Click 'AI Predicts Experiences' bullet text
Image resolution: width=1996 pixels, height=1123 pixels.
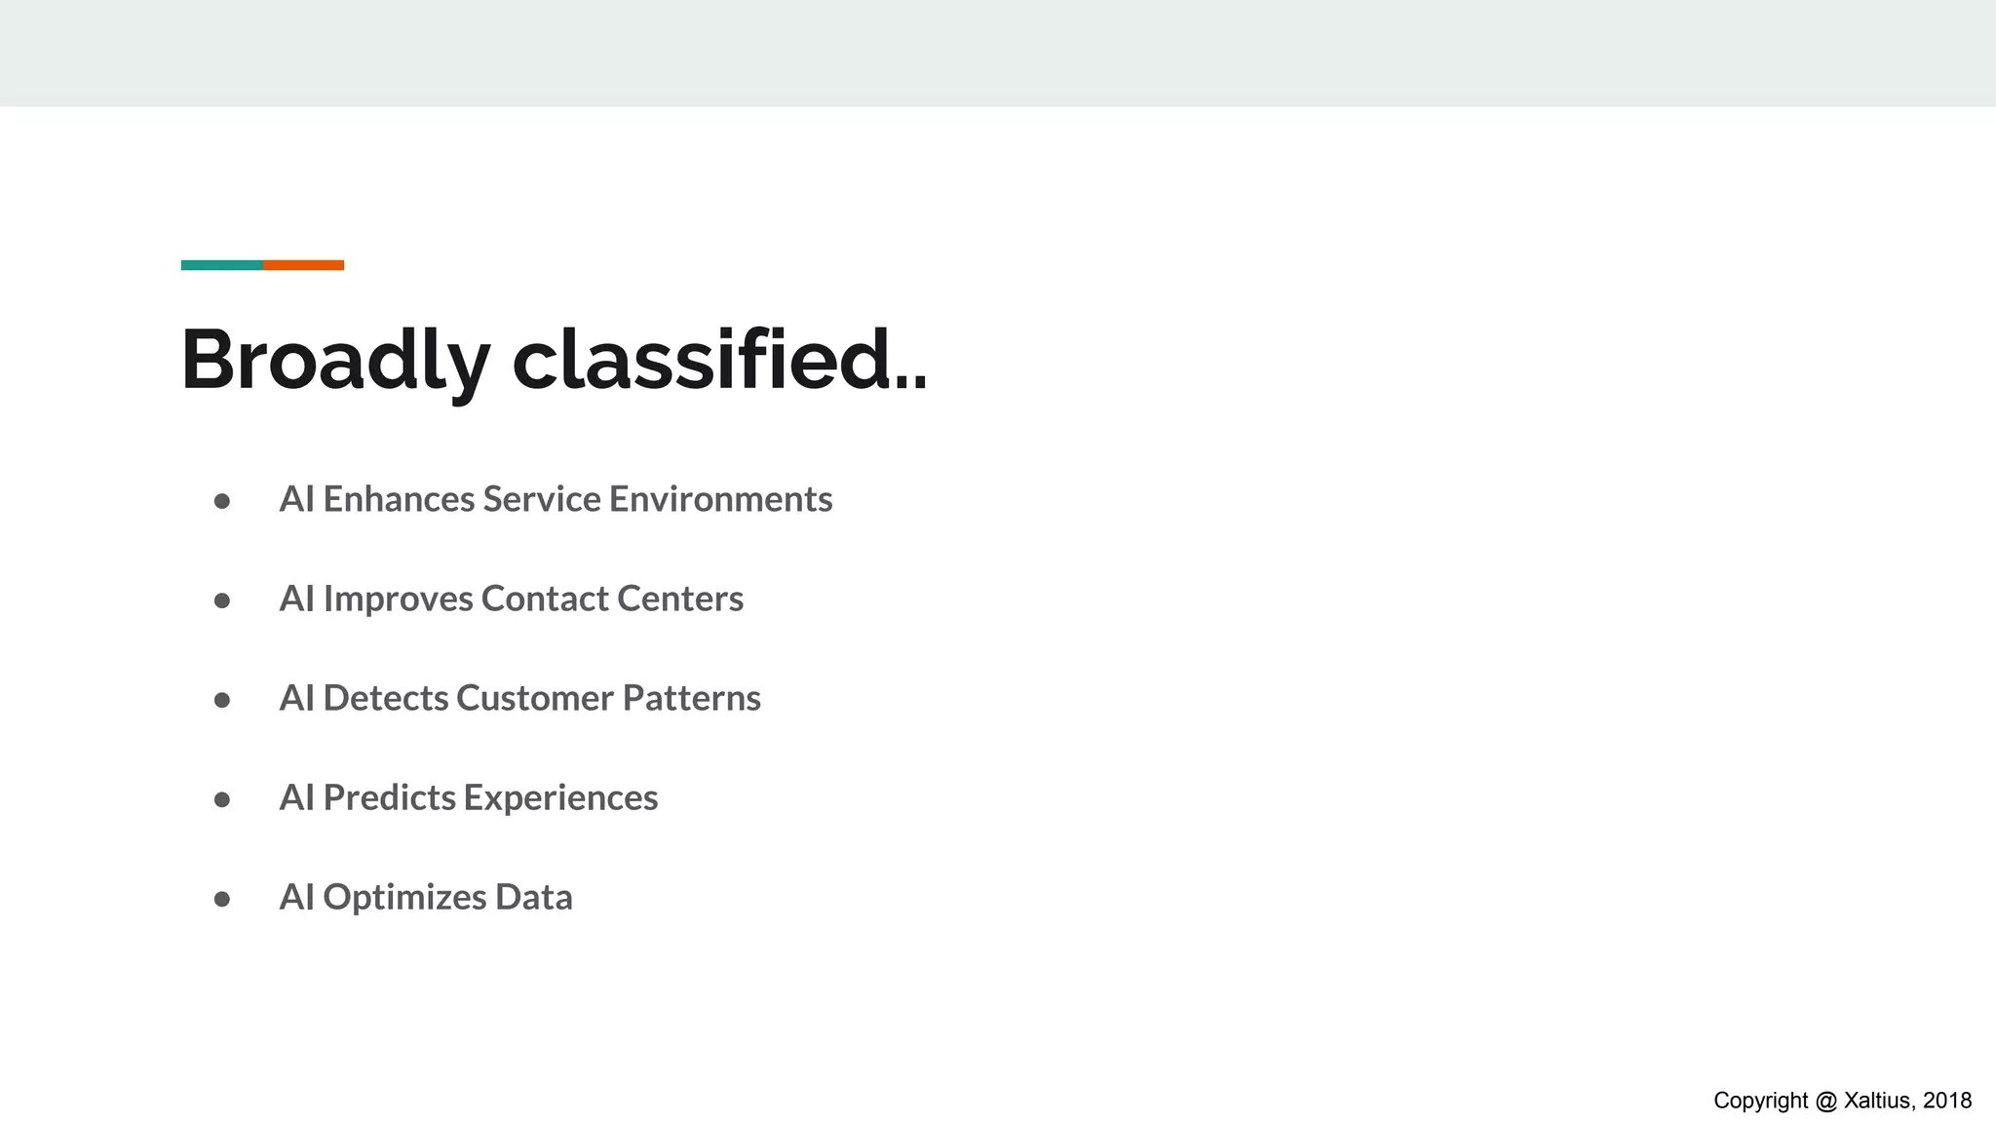point(468,797)
